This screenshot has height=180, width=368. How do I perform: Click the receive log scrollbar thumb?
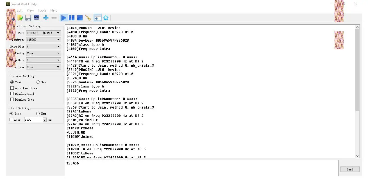point(357,70)
